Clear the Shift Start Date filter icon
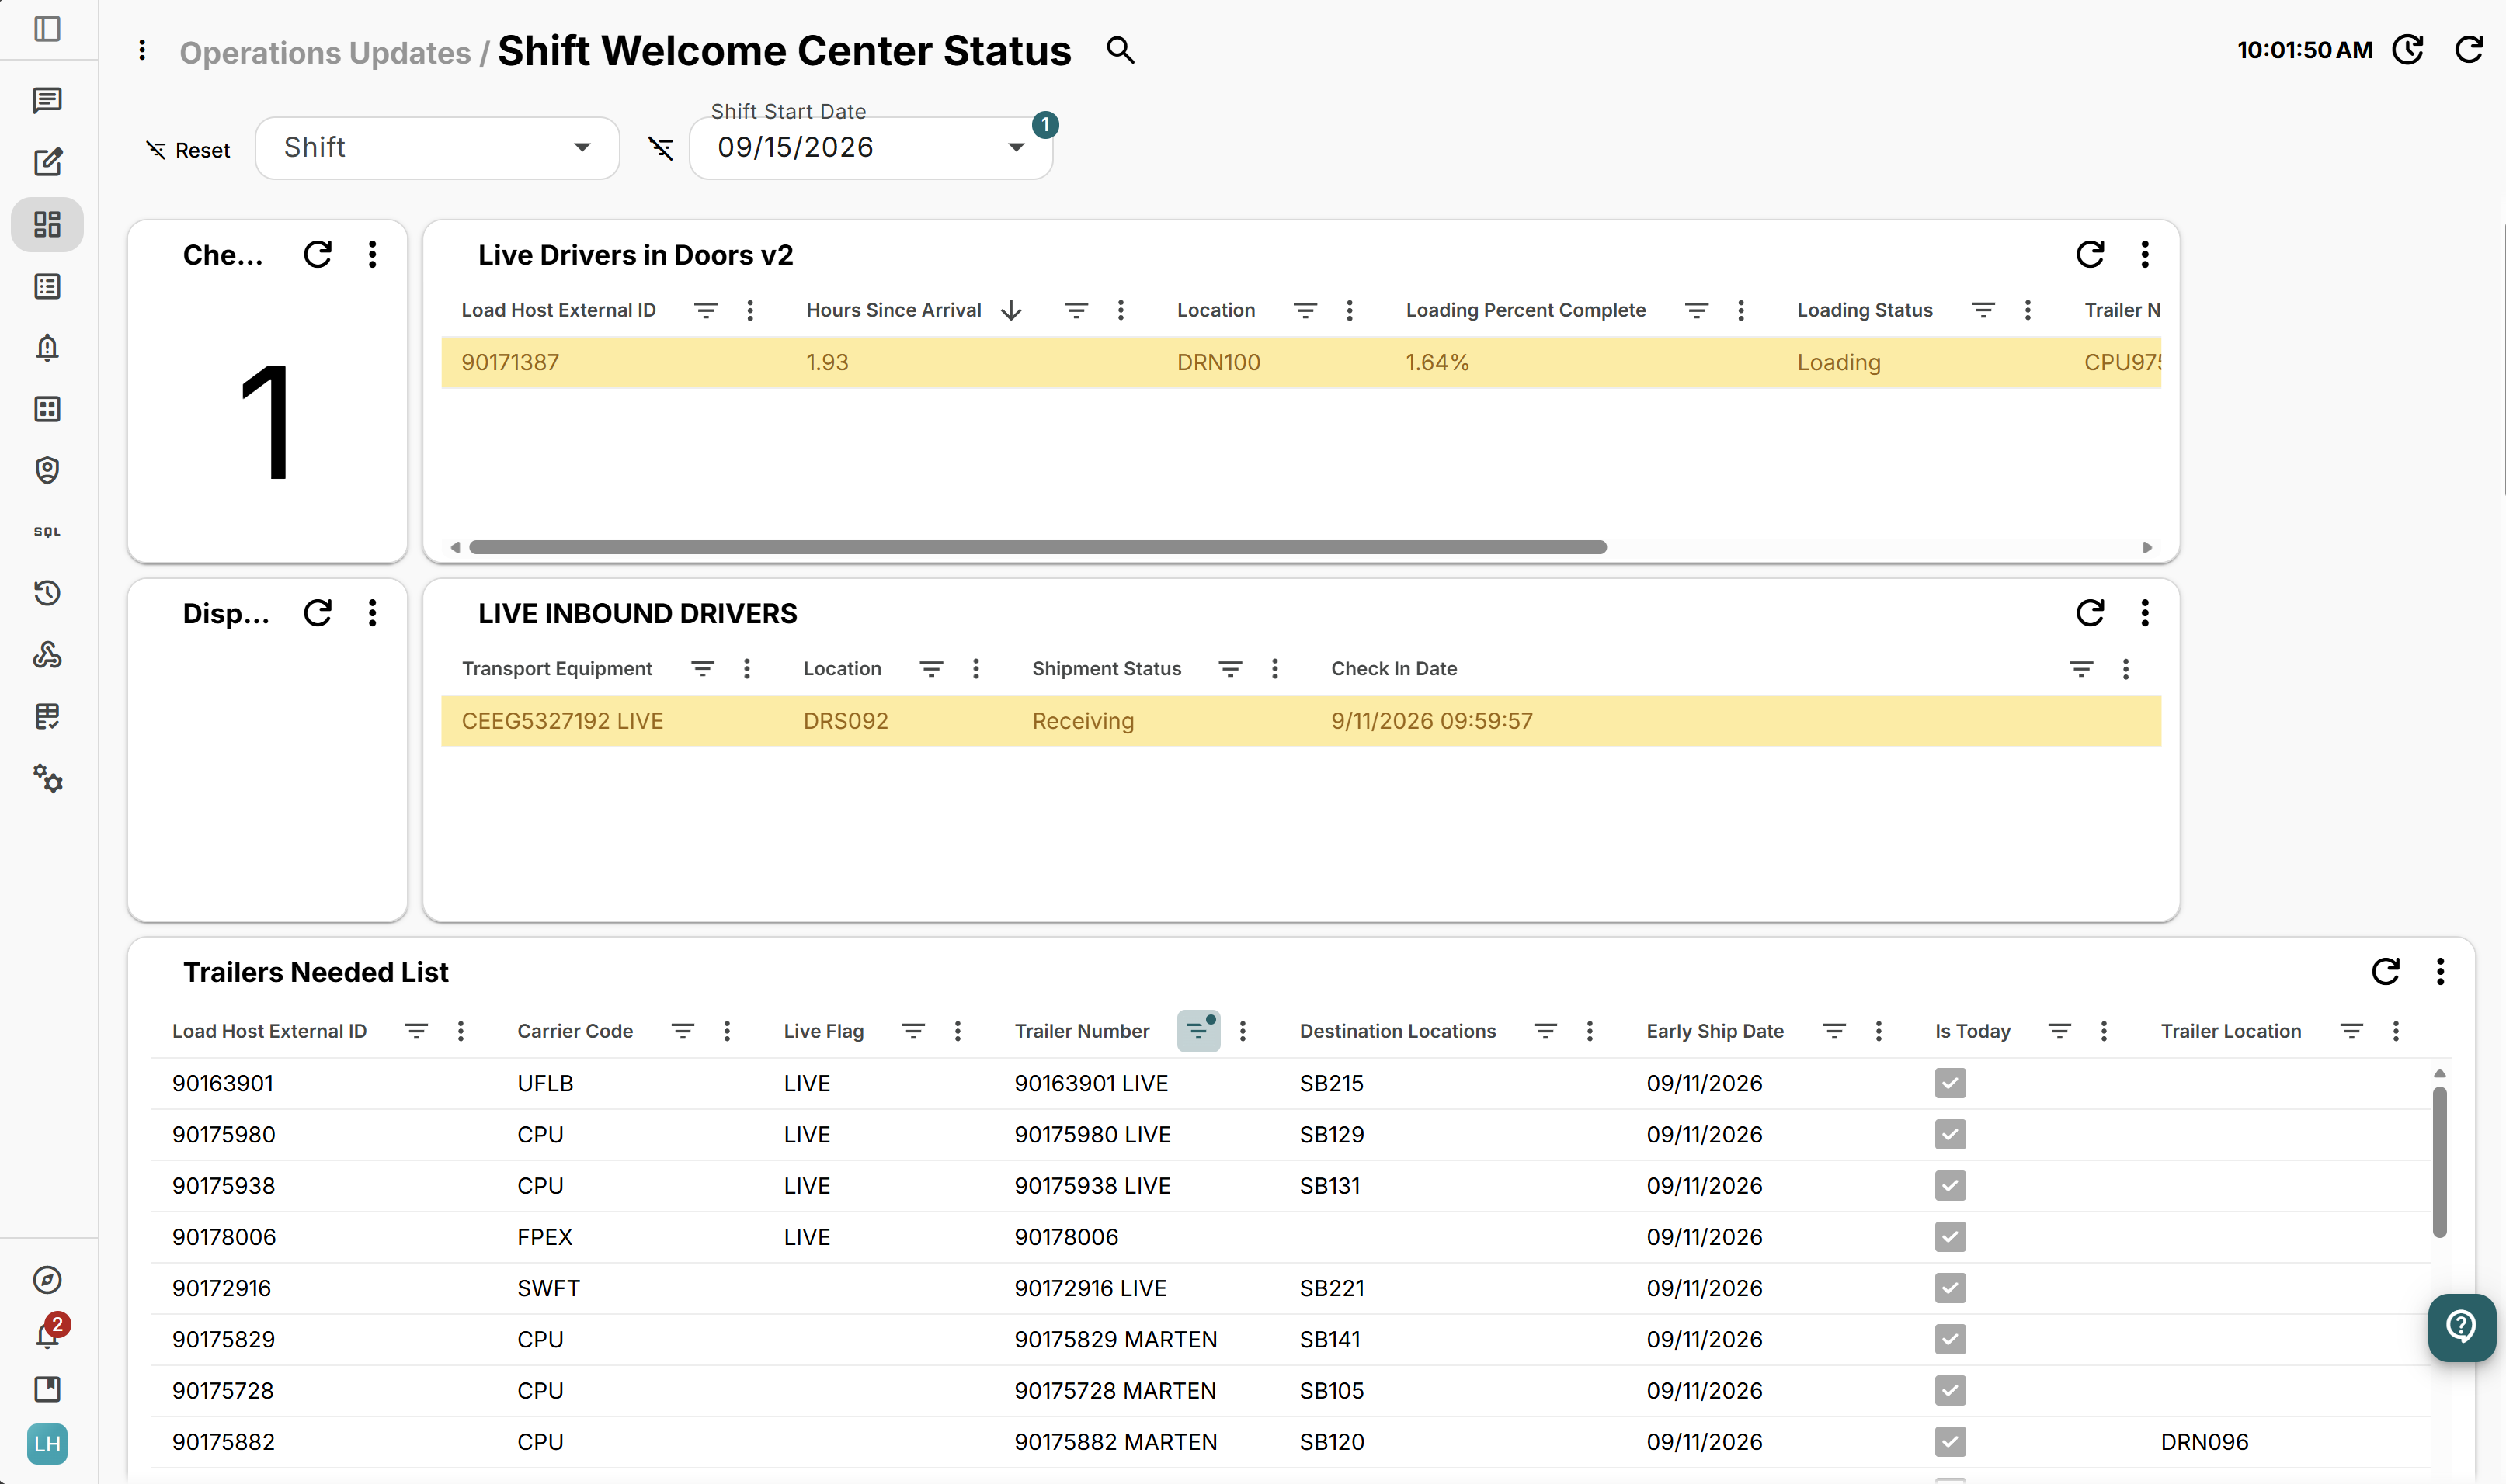Image resolution: width=2506 pixels, height=1484 pixels. point(660,149)
